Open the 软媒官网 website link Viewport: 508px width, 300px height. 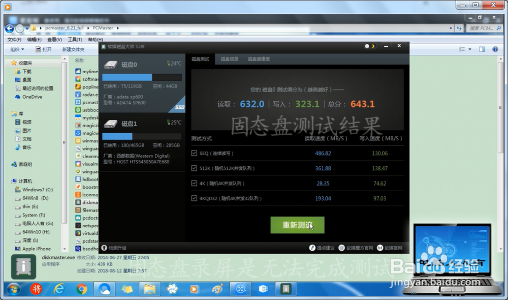[390, 248]
